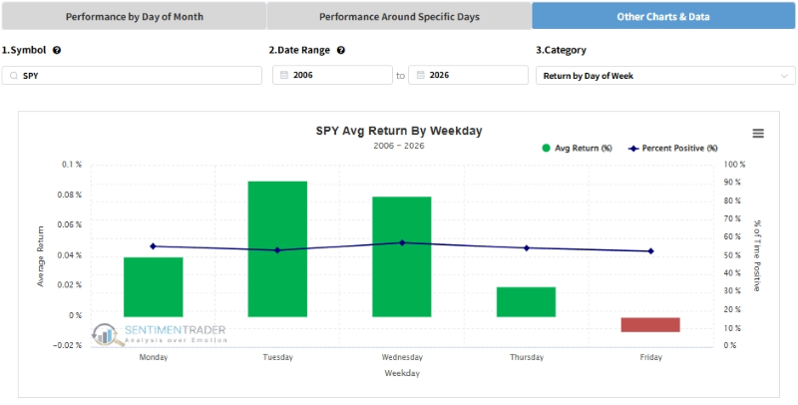Click the Friday x-axis label
The width and height of the screenshot is (798, 405).
(x=651, y=357)
